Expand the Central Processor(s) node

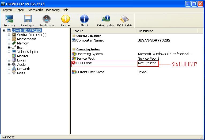click(x=9, y=35)
